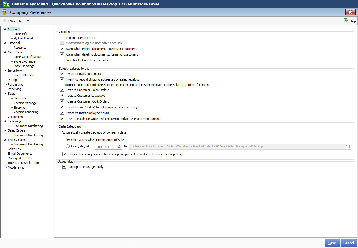Select General in preferences tree
The height and width of the screenshot is (248, 358).
coord(13,29)
